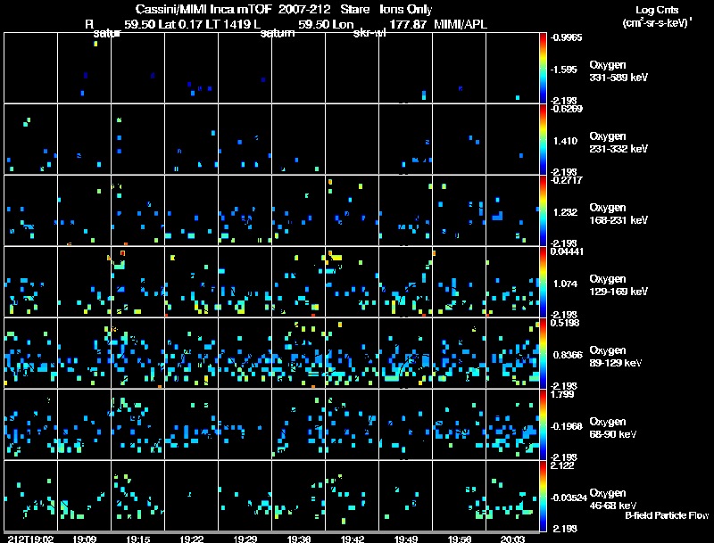This screenshot has width=714, height=543.
Task: Select the color bar beside Oxygen 89-129 keV
Action: (543, 353)
